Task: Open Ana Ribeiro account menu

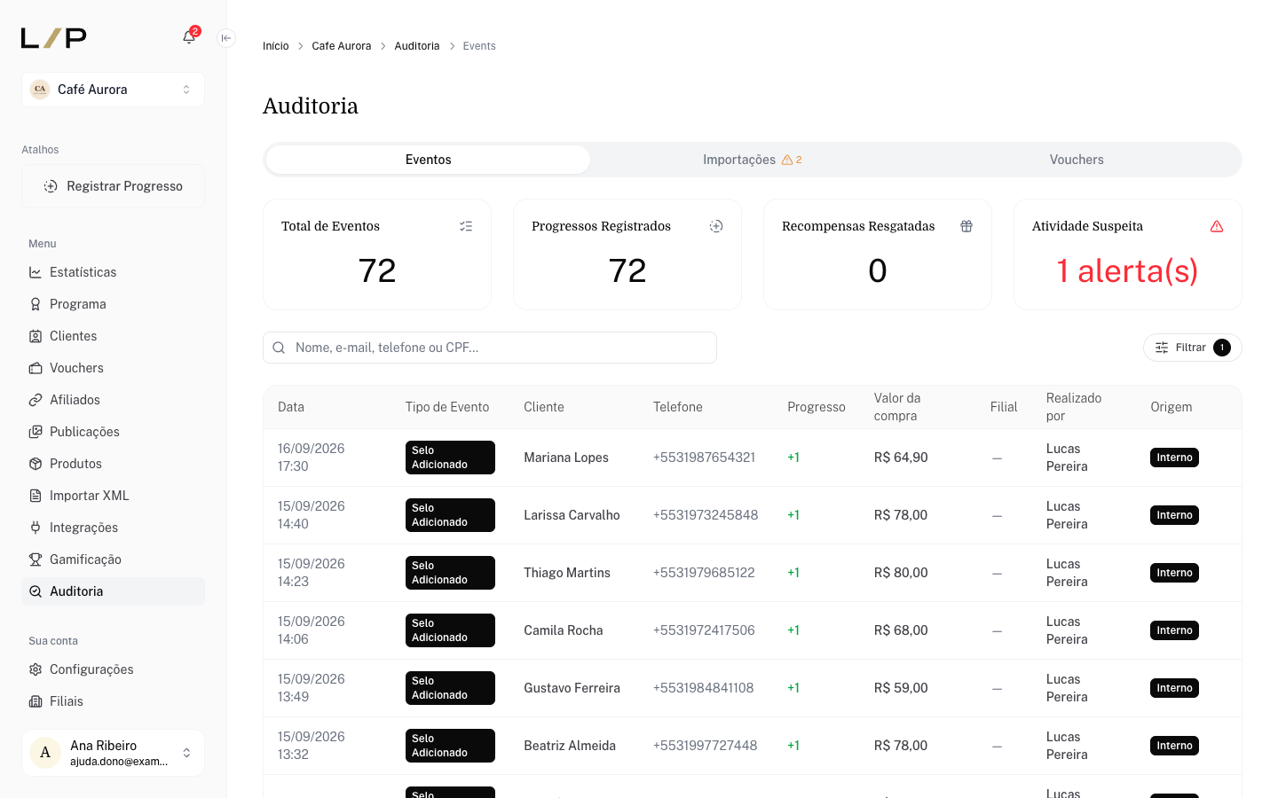Action: pos(113,753)
